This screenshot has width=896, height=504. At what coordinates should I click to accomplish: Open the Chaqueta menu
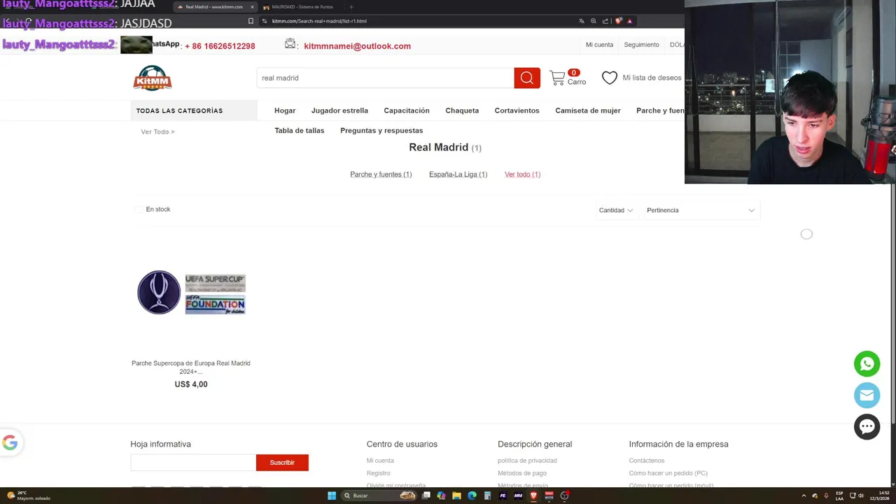[x=462, y=111]
